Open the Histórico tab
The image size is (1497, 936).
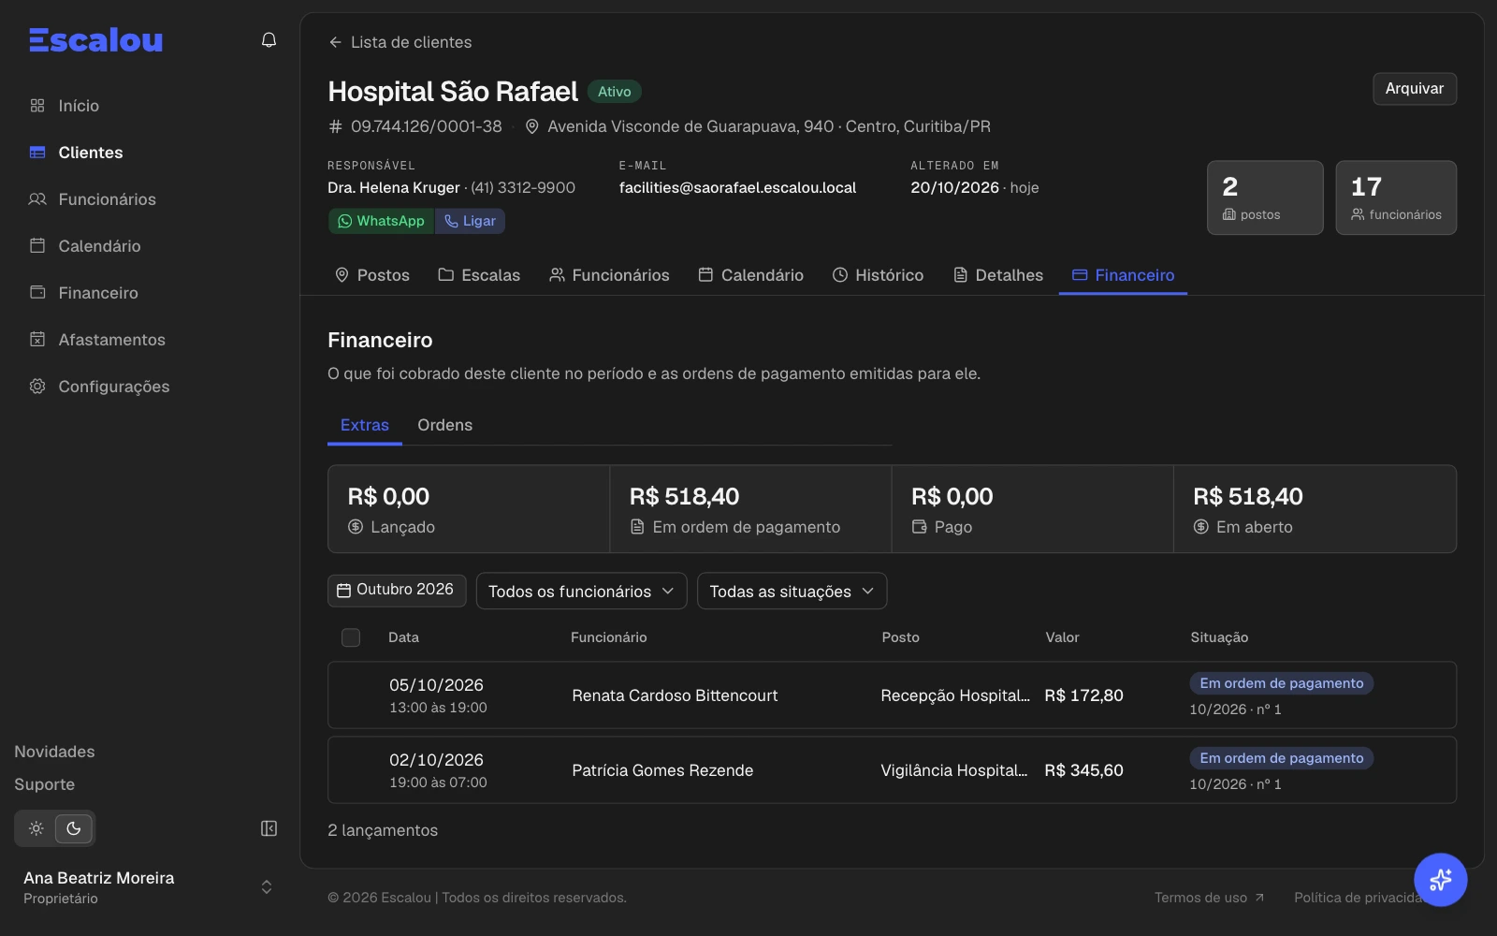tap(878, 275)
